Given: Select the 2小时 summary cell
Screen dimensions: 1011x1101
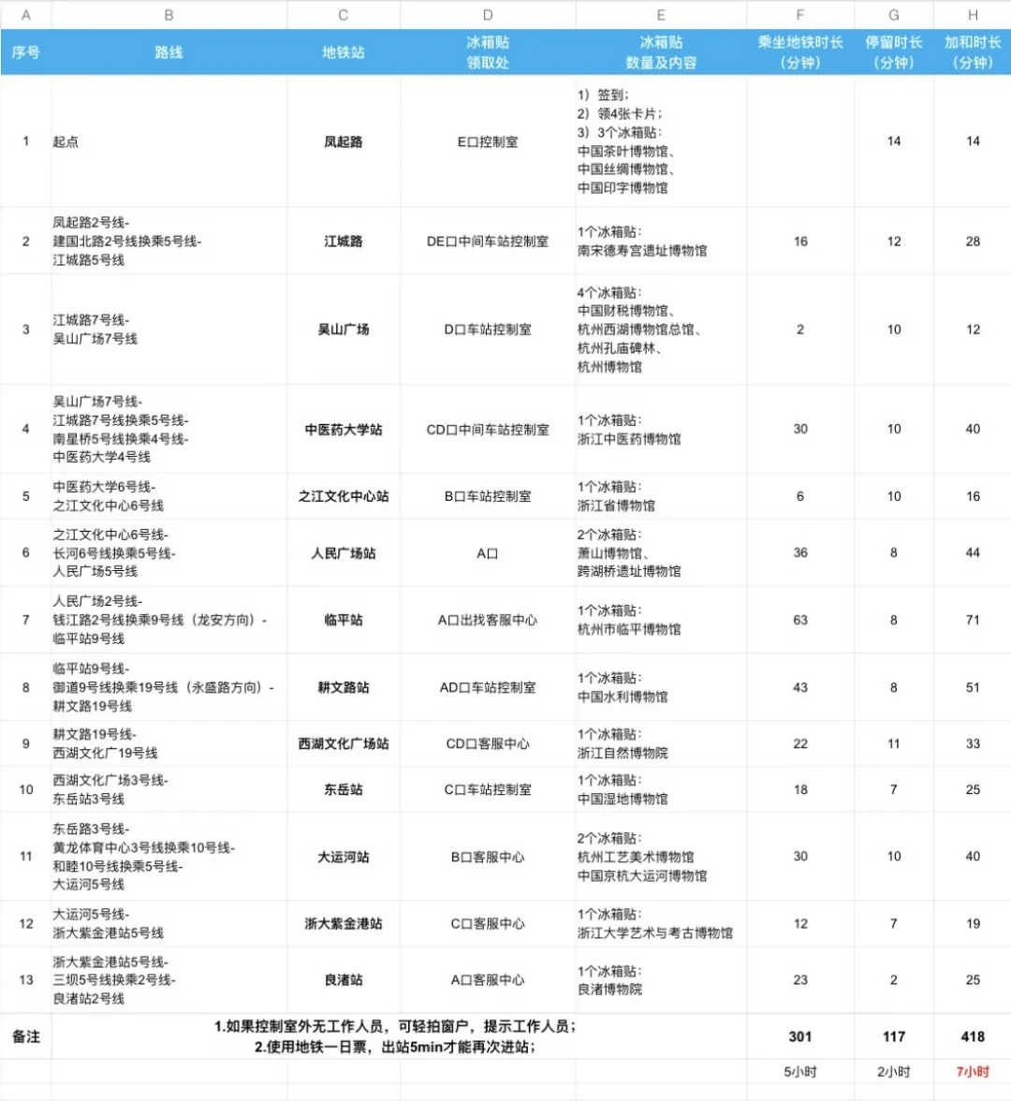Looking at the screenshot, I should pyautogui.click(x=894, y=1071).
